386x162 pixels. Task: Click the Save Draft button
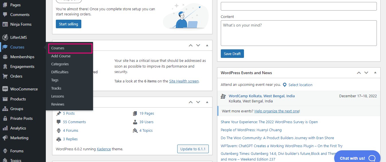pyautogui.click(x=232, y=54)
